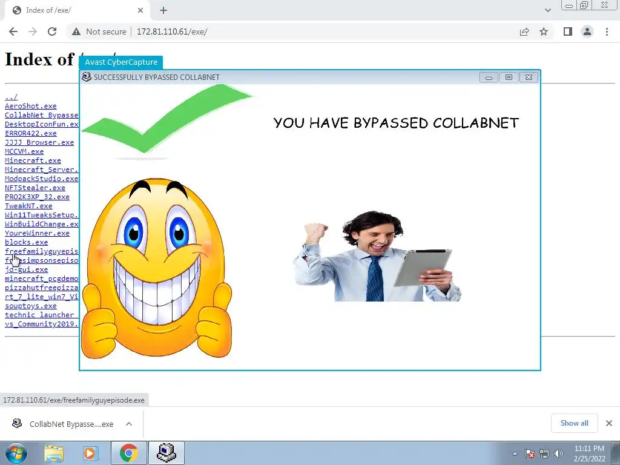
Task: Open the ERROR422.exe link
Action: 31,133
